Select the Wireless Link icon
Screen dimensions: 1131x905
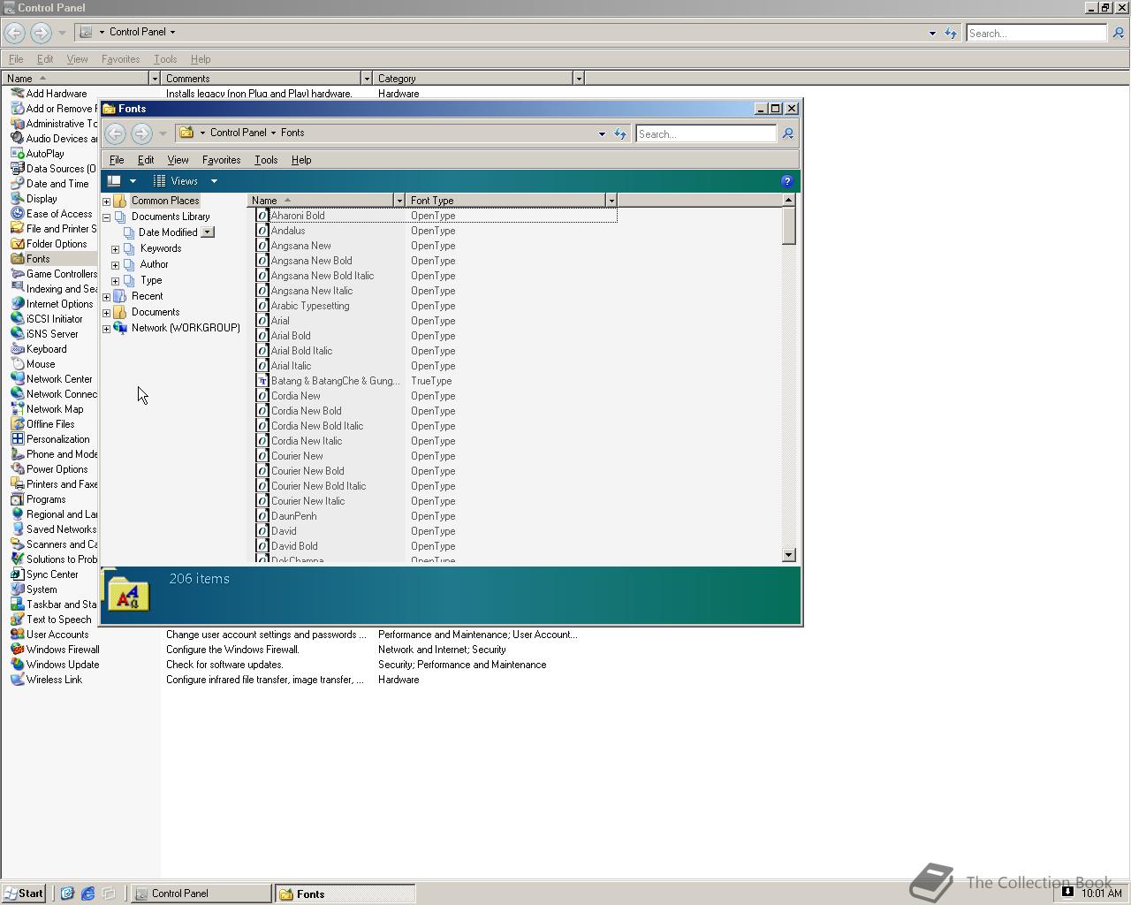(x=18, y=680)
